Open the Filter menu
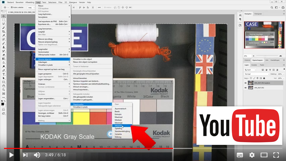Screen dimensions: 286x161 [x=60, y=2]
